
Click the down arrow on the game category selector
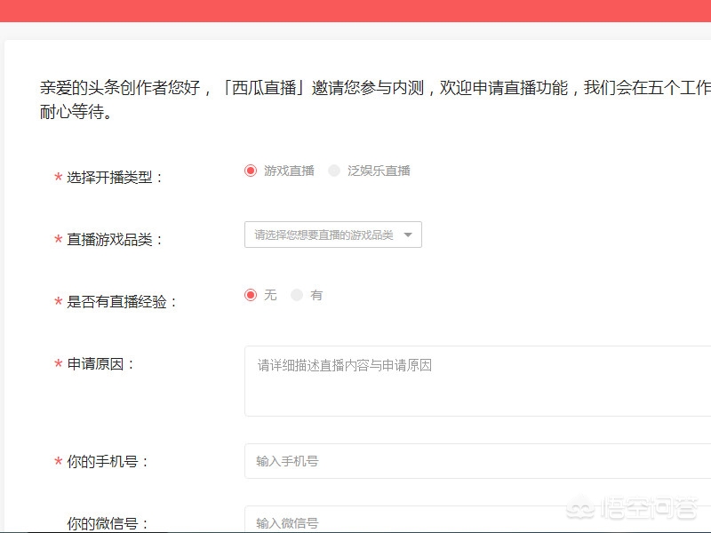pyautogui.click(x=409, y=235)
